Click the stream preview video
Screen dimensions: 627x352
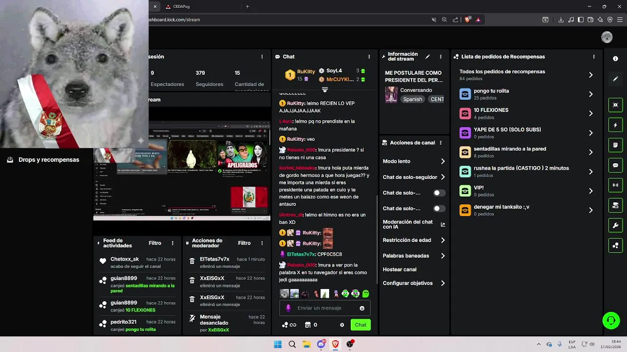pos(182,170)
